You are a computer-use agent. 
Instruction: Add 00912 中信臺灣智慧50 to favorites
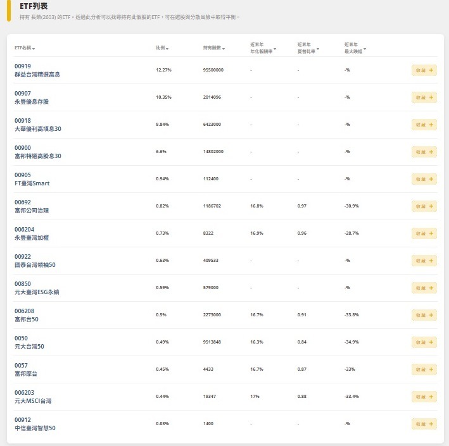tap(424, 424)
